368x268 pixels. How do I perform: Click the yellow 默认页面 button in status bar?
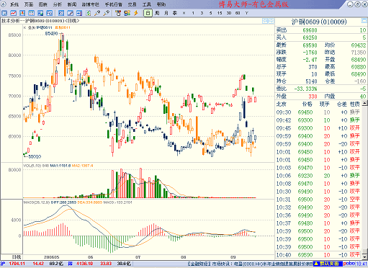[328, 264]
